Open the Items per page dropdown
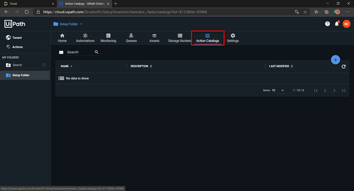 [x=278, y=90]
